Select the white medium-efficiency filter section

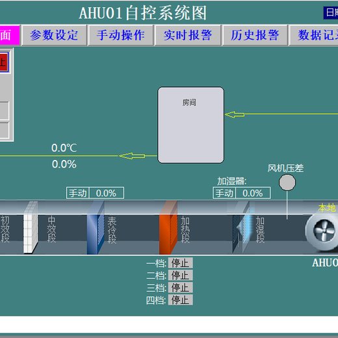[31, 227]
